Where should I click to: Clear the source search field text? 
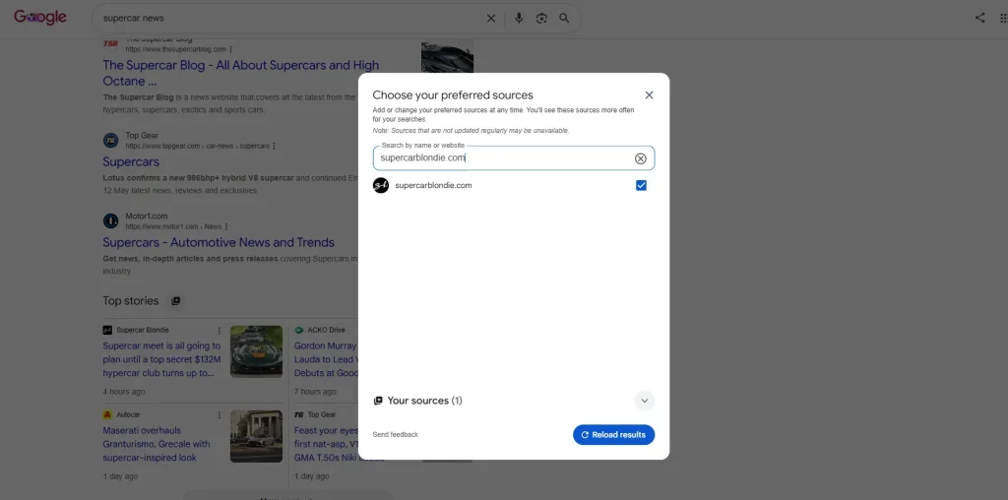tap(640, 158)
